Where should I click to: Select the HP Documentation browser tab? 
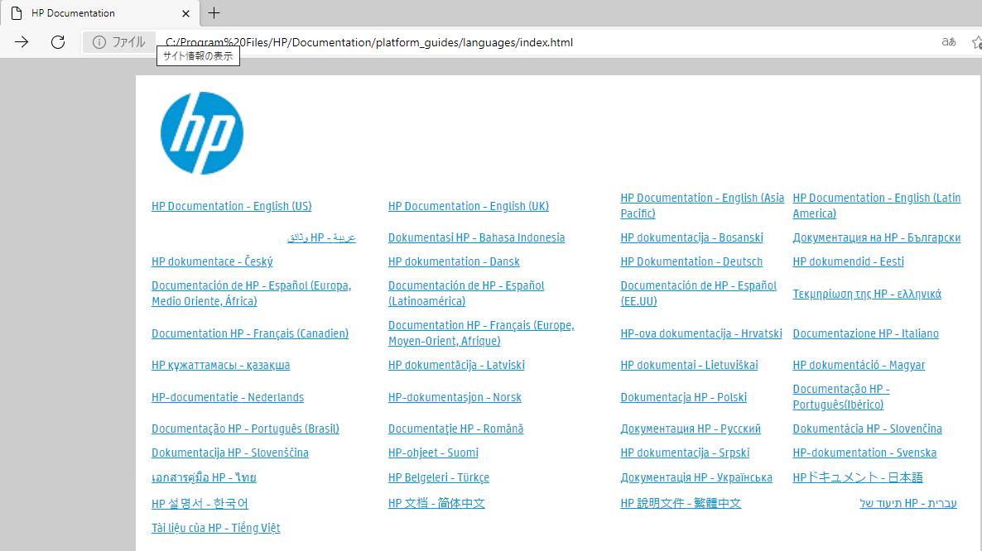(x=100, y=13)
